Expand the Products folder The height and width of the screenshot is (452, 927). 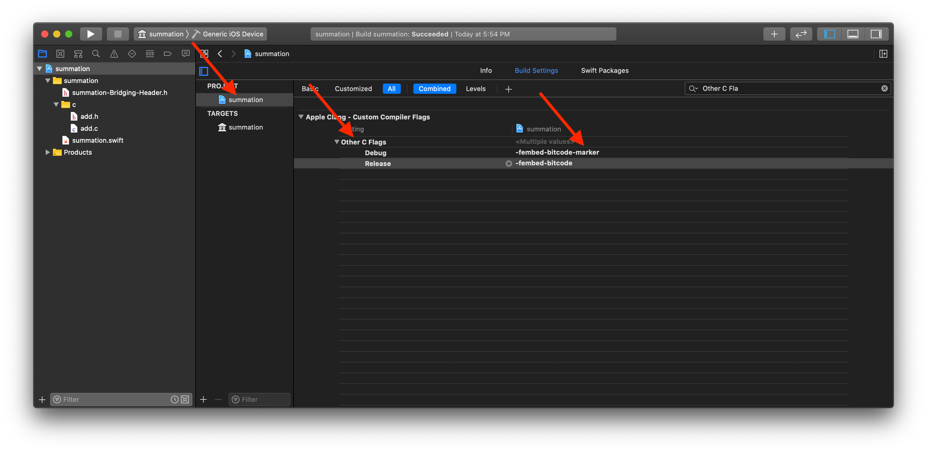click(47, 152)
